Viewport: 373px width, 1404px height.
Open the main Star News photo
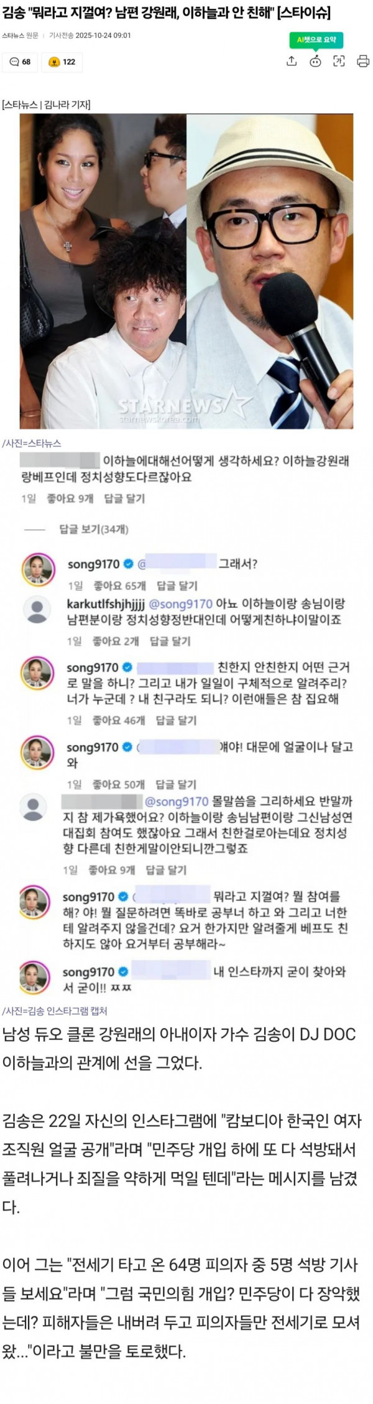pos(186,271)
